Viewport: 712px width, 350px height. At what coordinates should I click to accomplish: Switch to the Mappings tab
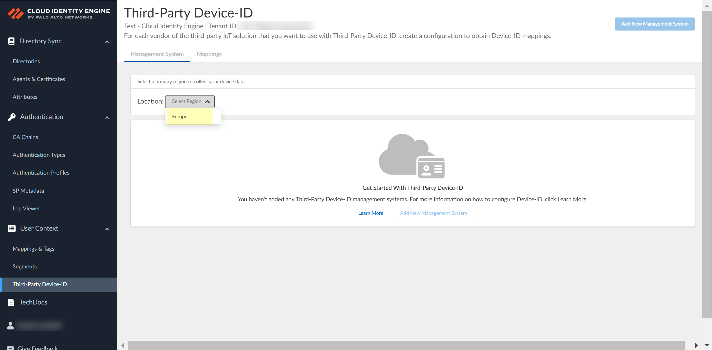[x=209, y=54]
